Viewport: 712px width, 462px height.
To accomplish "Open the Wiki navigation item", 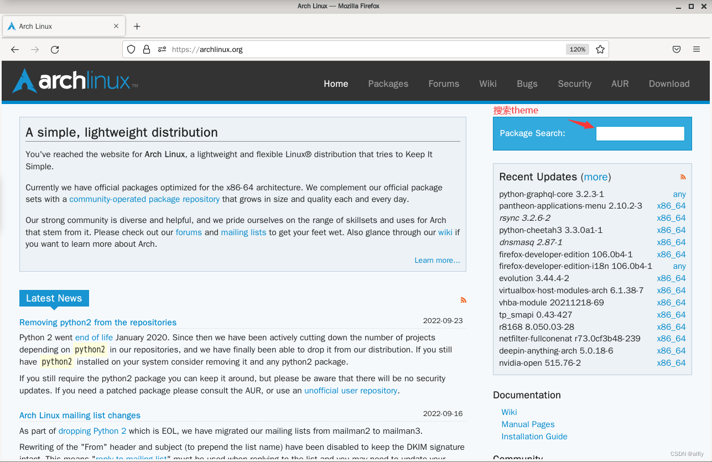I will (x=488, y=84).
